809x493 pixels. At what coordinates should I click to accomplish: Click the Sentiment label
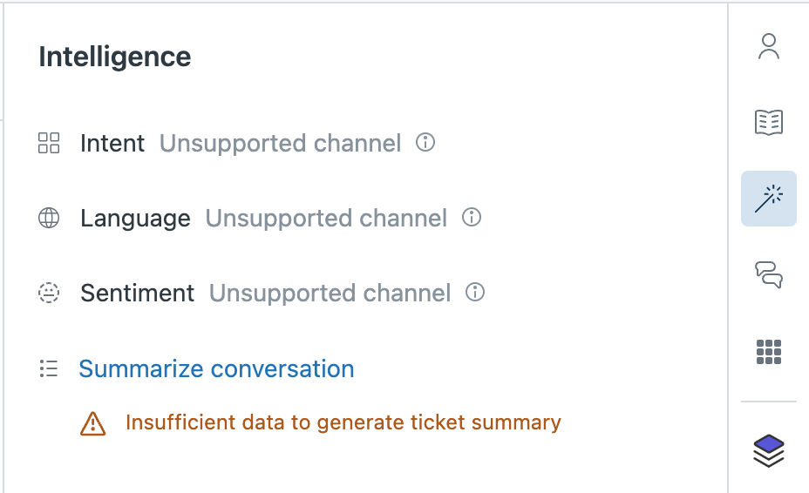137,294
